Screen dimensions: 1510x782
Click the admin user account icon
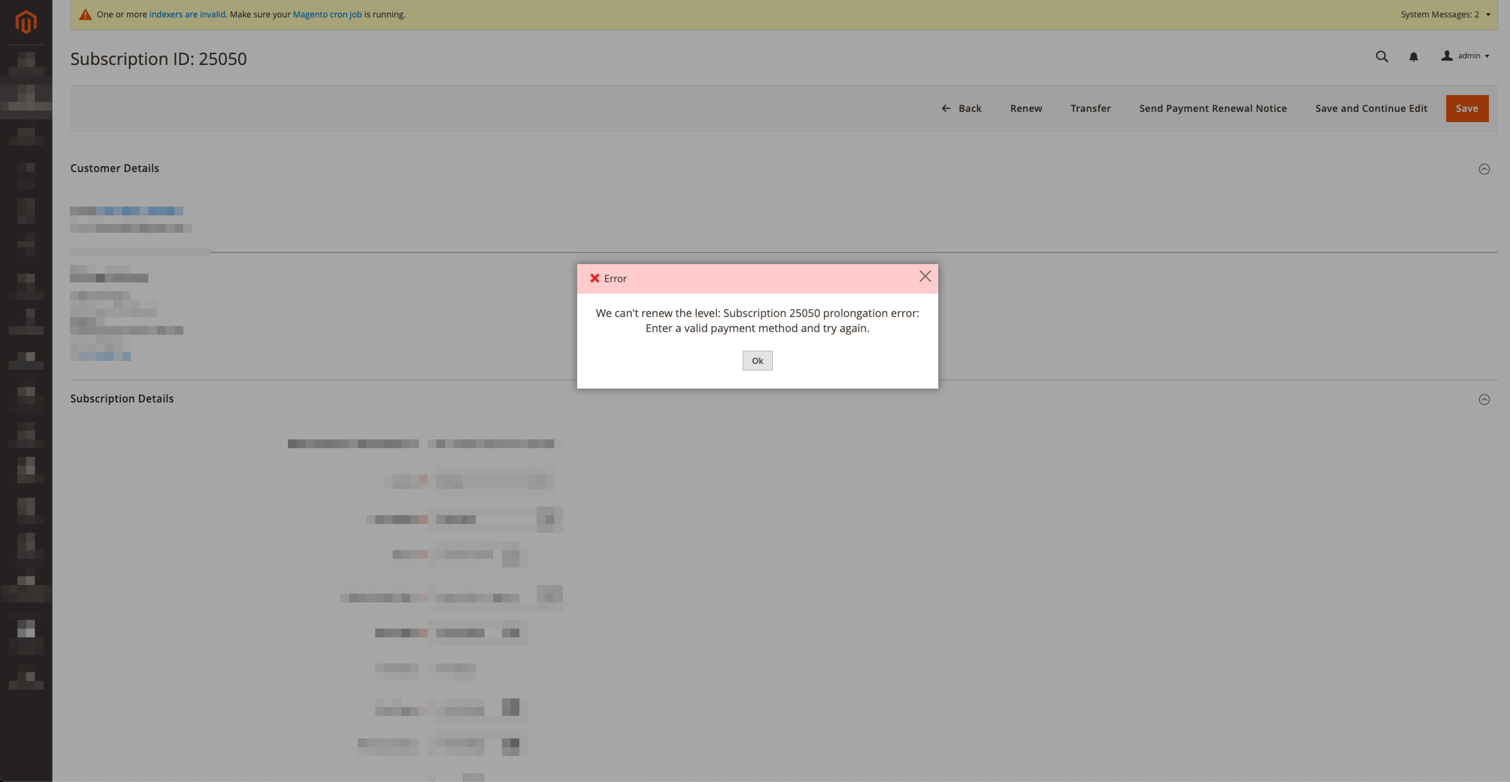click(1447, 56)
